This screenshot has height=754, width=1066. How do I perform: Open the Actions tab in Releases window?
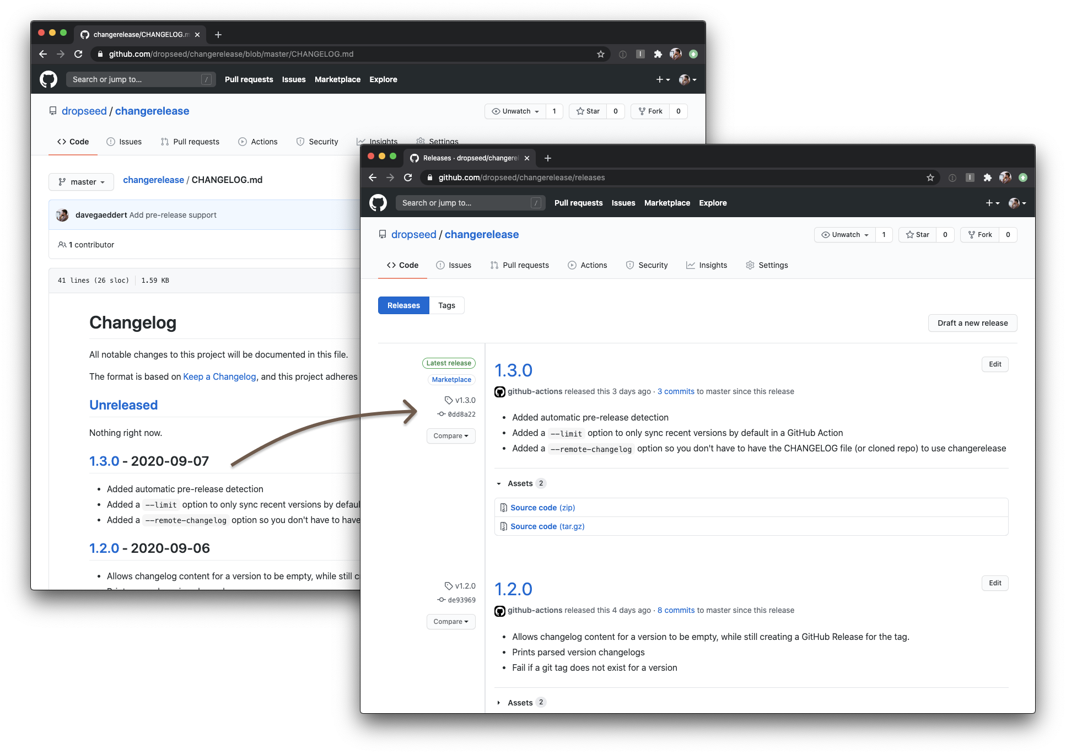(x=588, y=265)
